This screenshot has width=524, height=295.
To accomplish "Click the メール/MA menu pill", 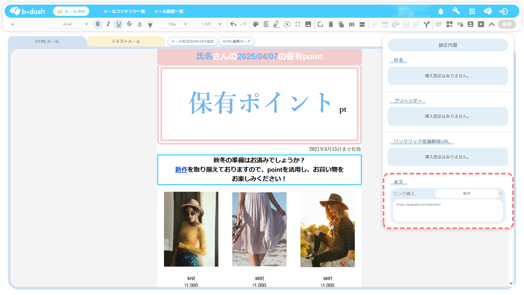I will pyautogui.click(x=71, y=11).
